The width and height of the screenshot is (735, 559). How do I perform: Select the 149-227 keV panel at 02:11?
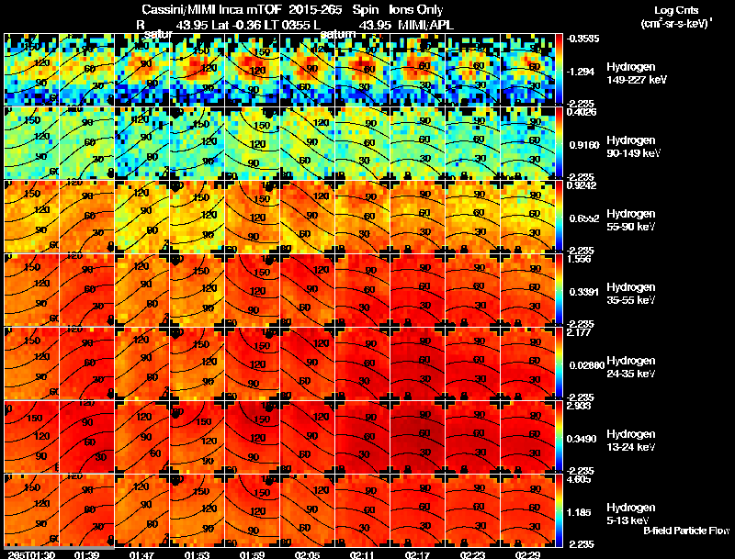pos(362,69)
